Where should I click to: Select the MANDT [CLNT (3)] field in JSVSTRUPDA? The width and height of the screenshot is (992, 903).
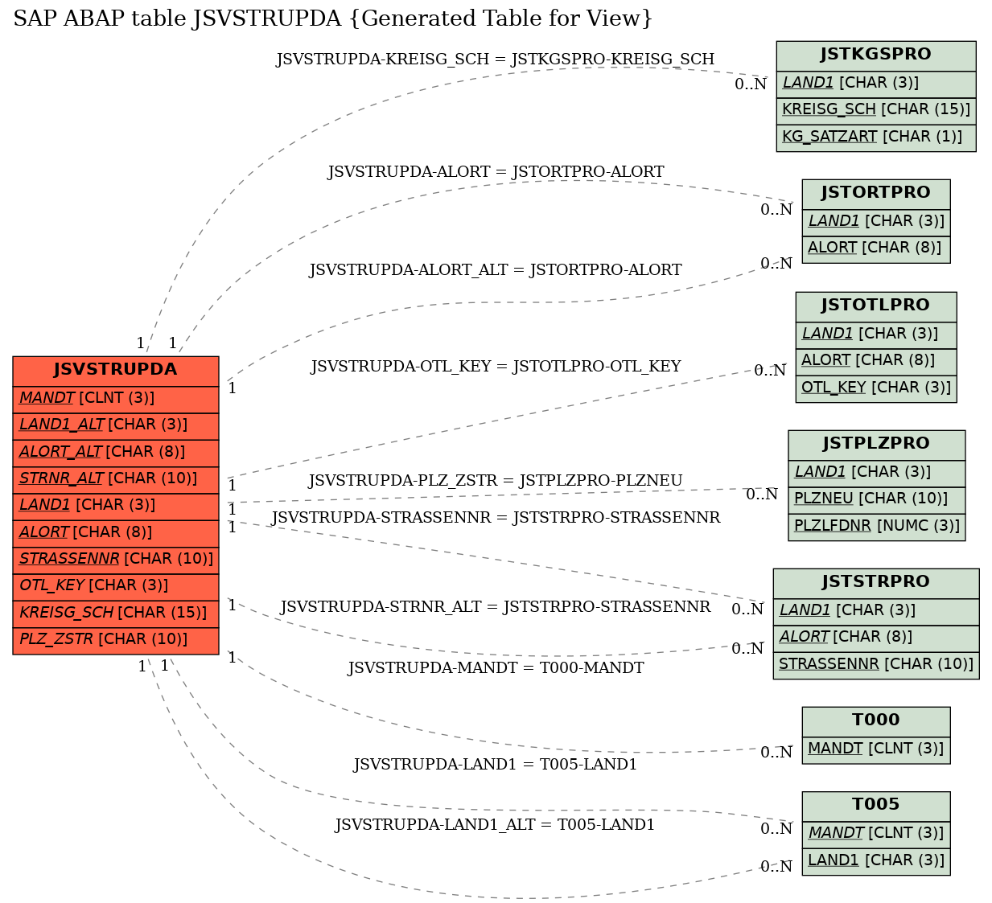(116, 399)
